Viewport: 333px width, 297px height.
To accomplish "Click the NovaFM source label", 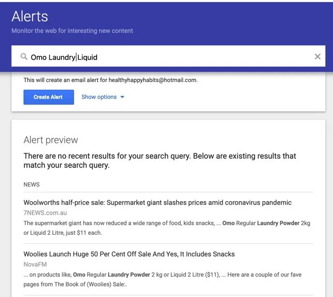I will 35,264.
